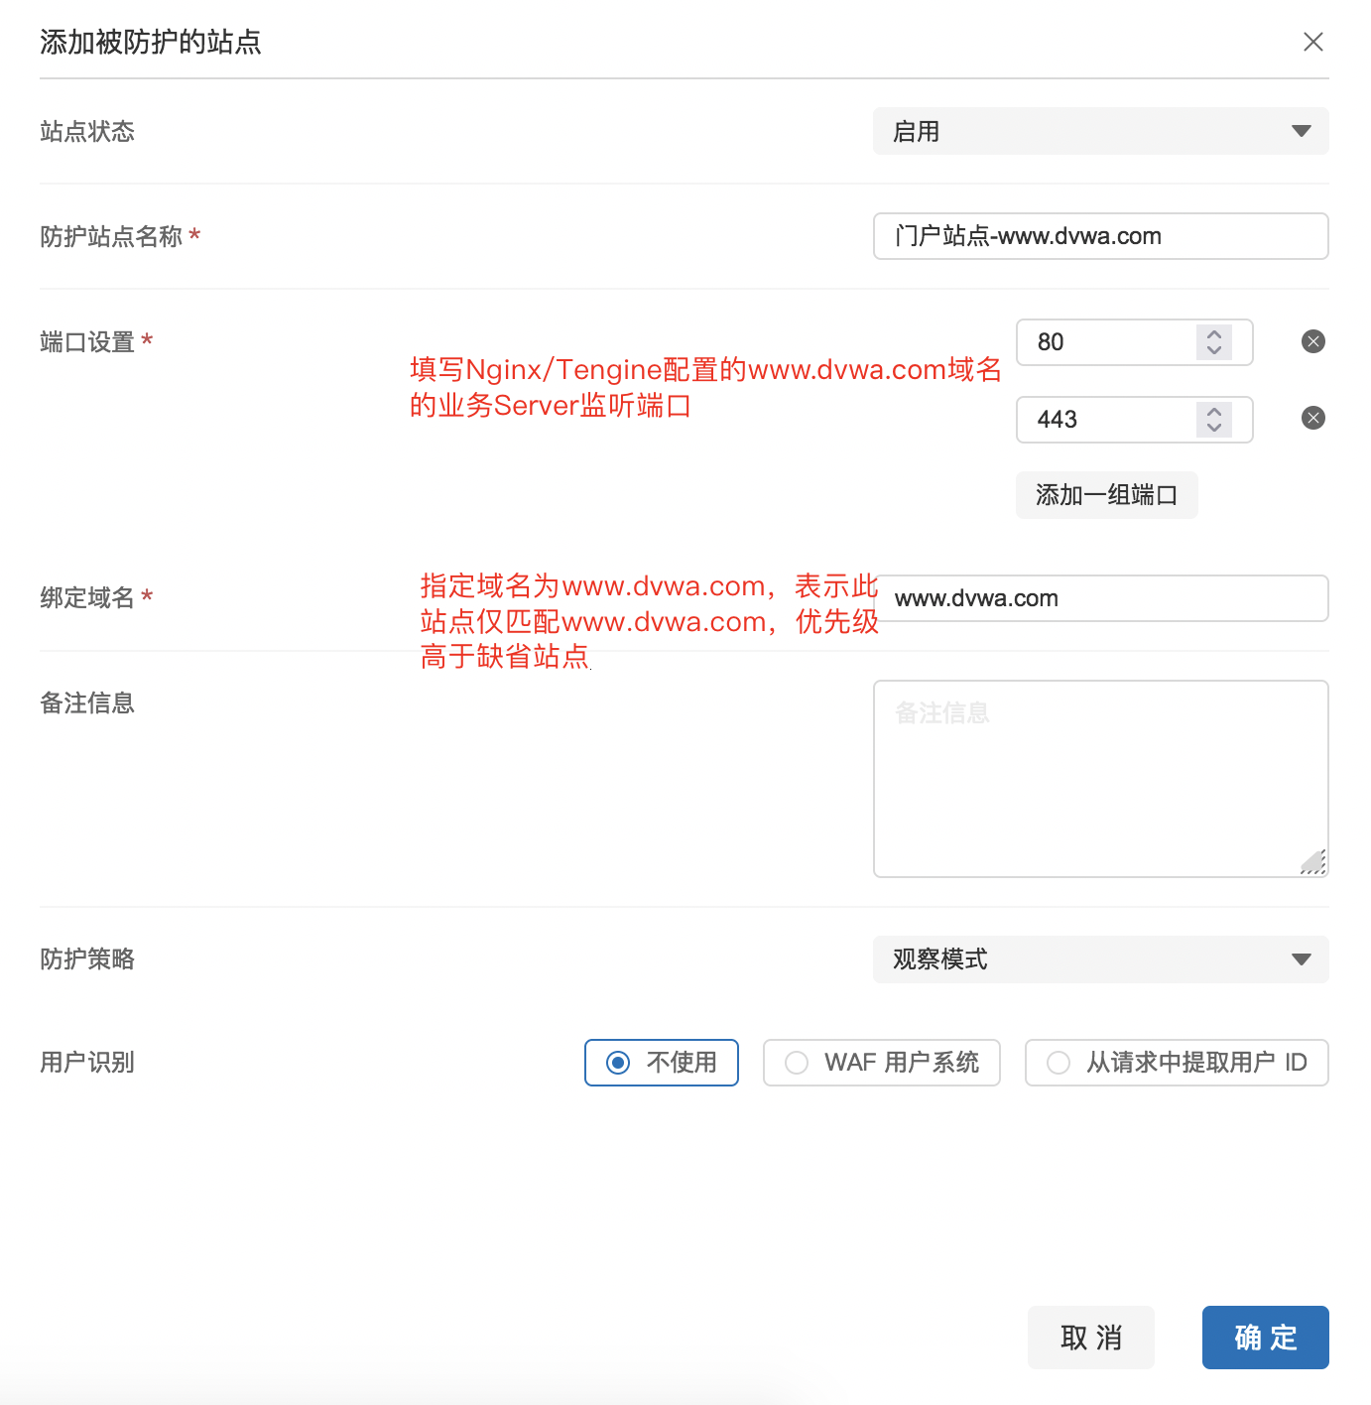This screenshot has height=1405, width=1371.
Task: Remove the port 80 entry
Action: [1312, 341]
